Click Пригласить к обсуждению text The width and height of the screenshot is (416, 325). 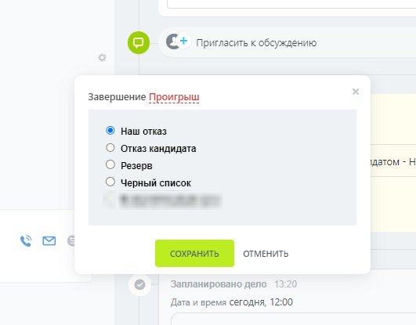(256, 43)
